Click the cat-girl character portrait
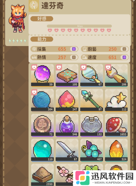 (x=17, y=18)
